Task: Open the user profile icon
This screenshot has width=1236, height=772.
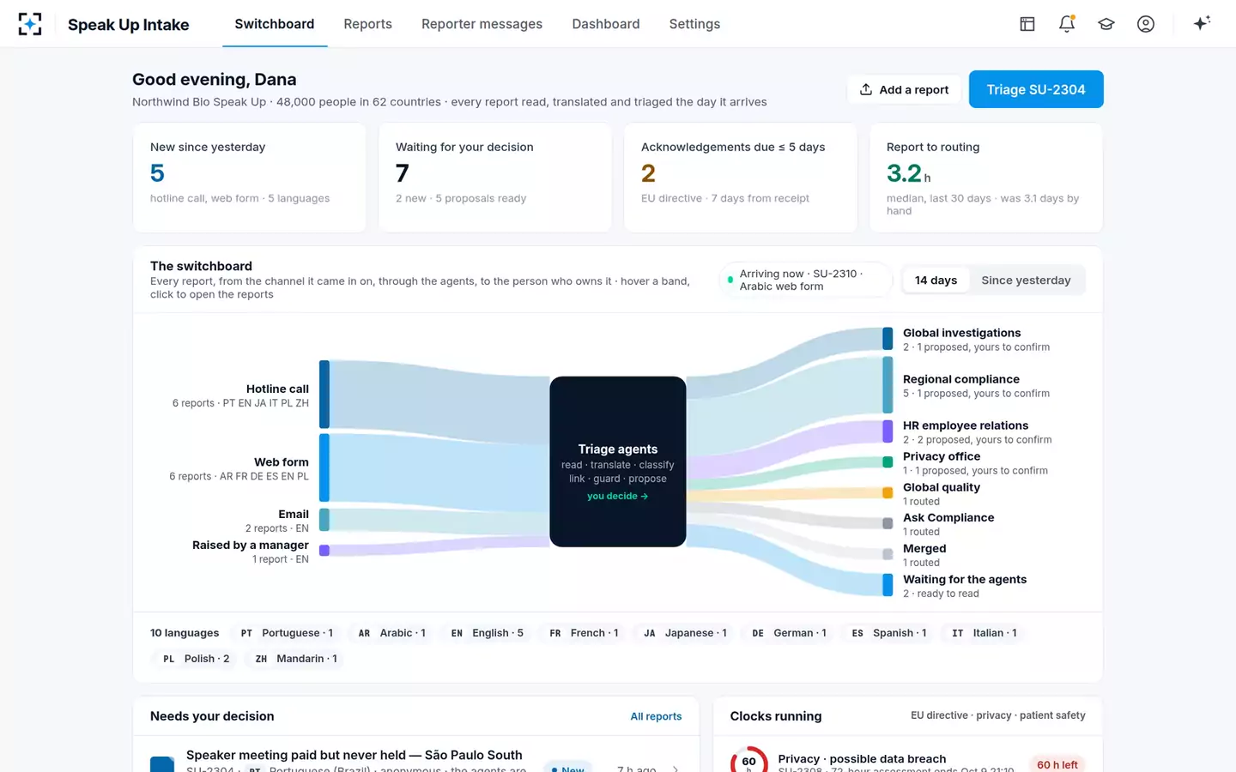Action: 1146,24
